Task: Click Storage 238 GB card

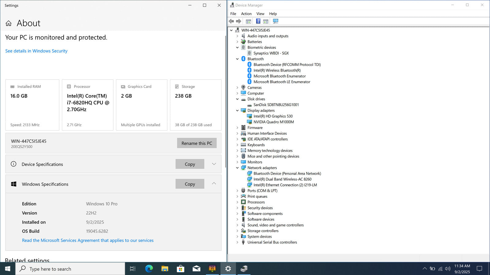Action: (x=196, y=105)
